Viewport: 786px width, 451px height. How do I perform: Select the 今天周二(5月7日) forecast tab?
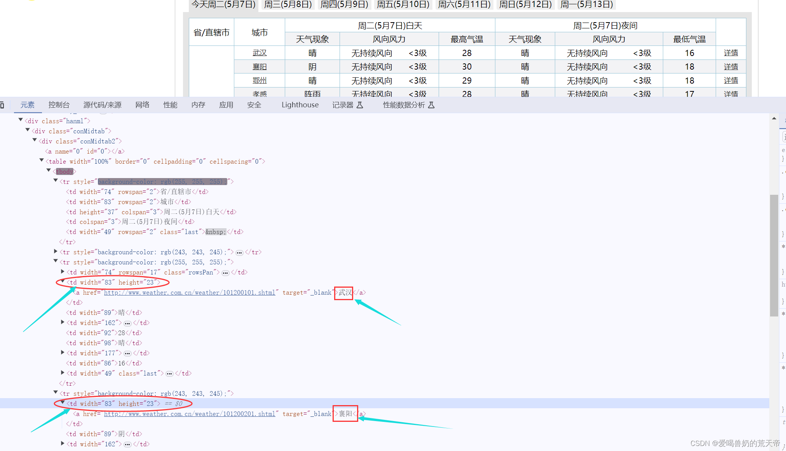[223, 4]
